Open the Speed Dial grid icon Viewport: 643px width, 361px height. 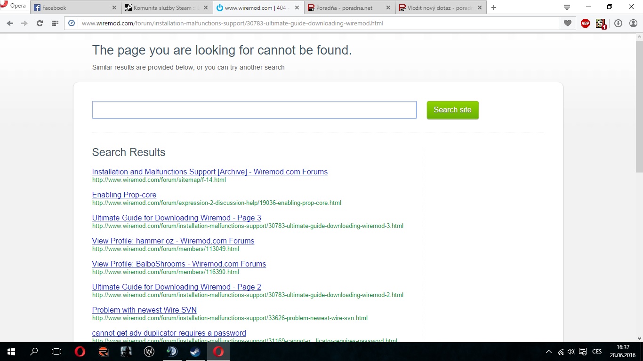coord(55,23)
